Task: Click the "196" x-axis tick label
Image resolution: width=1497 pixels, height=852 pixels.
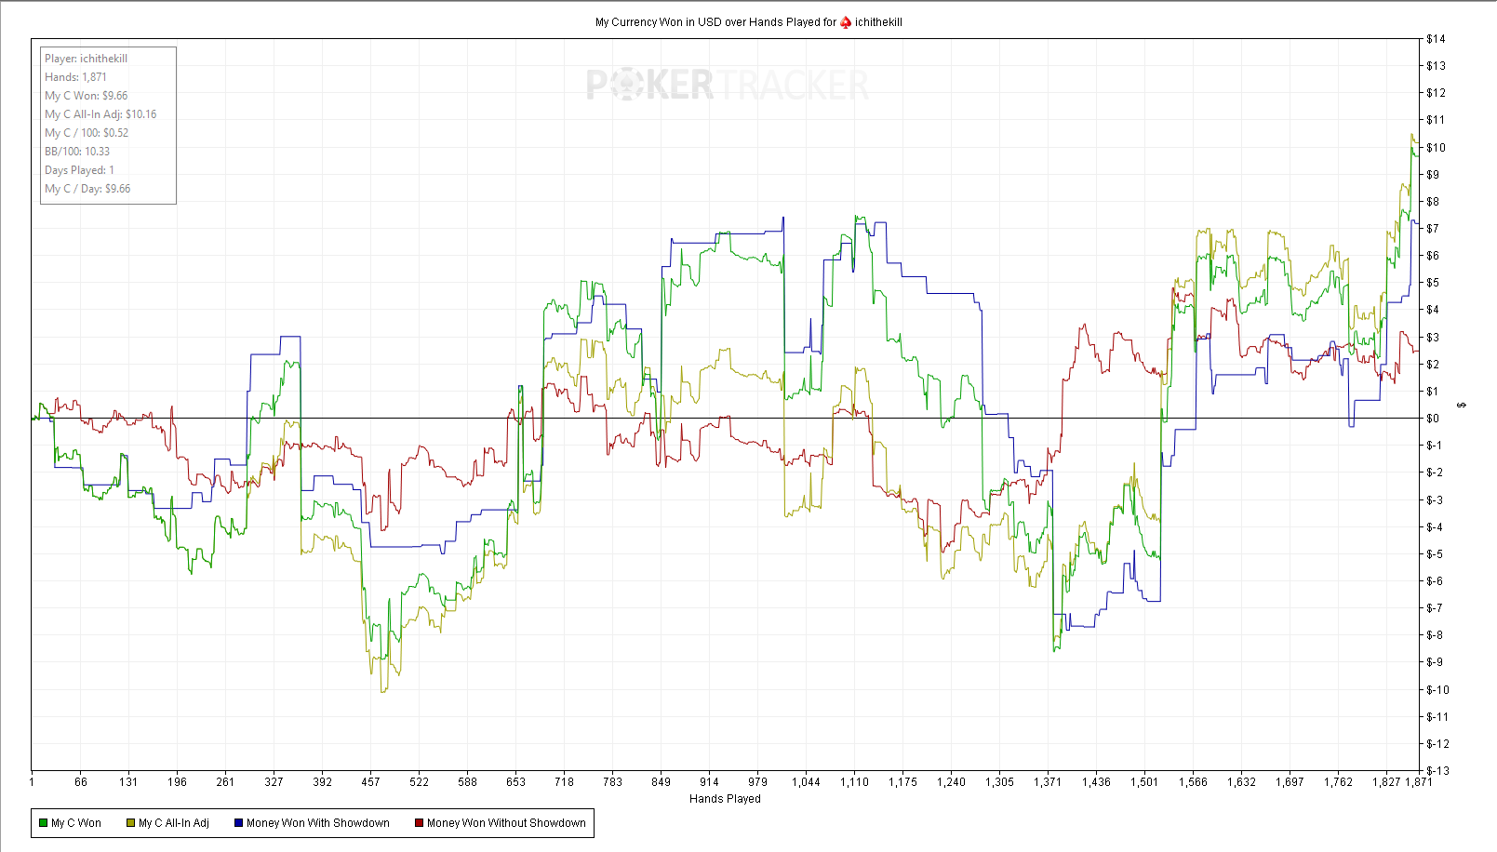Action: click(177, 782)
